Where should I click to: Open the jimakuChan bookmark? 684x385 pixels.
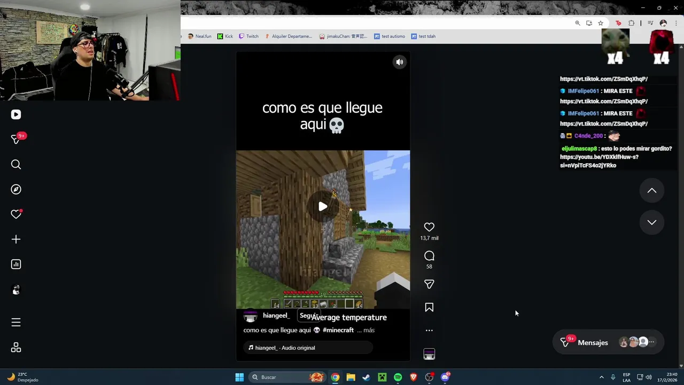343,36
